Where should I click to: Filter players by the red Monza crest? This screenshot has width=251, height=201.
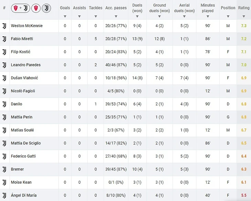click(x=36, y=8)
